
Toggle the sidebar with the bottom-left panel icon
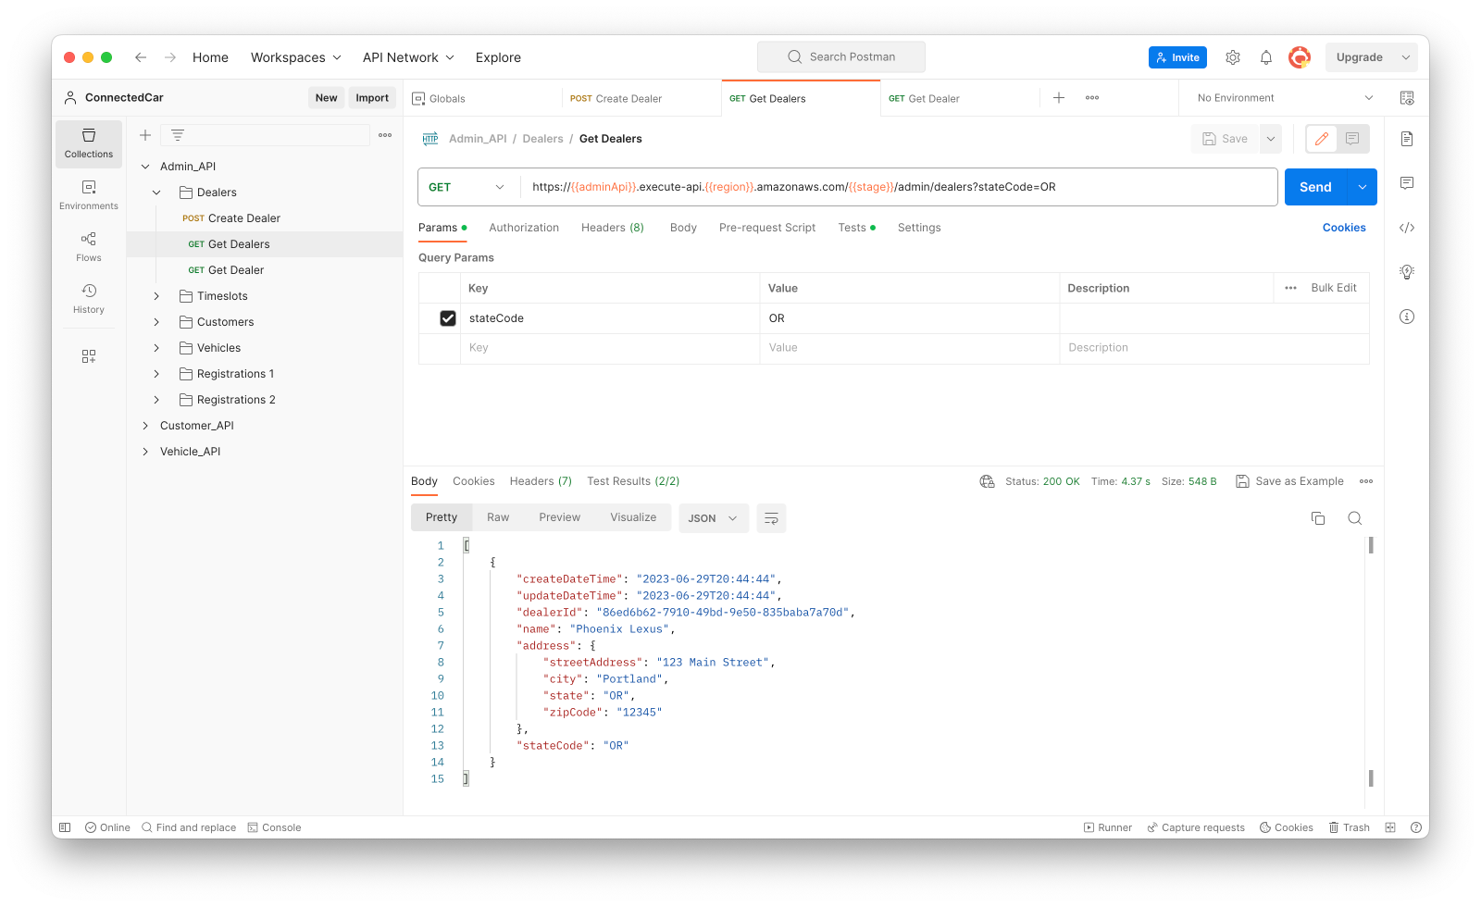(65, 827)
